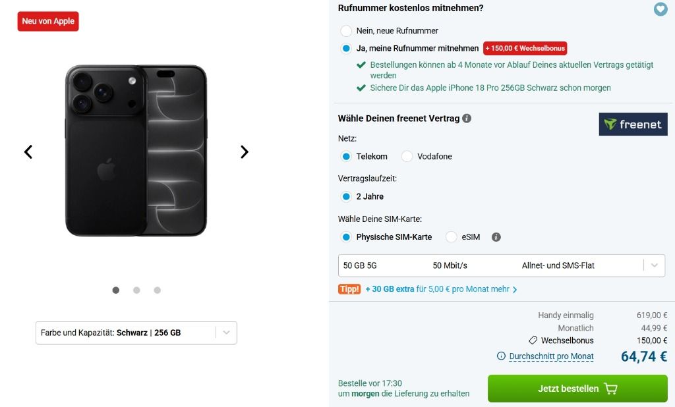675x407 pixels.
Task: Open info icon next to freenet Vertrag heading
Action: point(467,119)
